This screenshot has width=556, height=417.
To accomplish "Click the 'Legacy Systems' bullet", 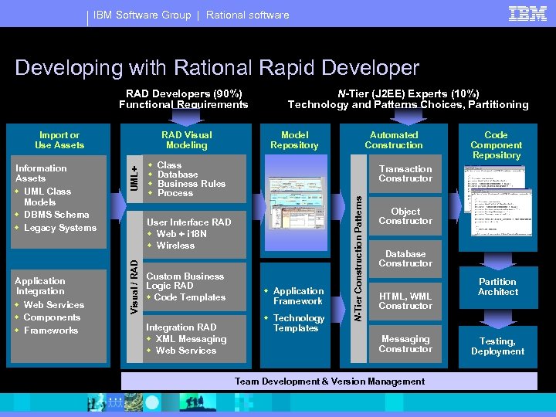I will click(60, 228).
